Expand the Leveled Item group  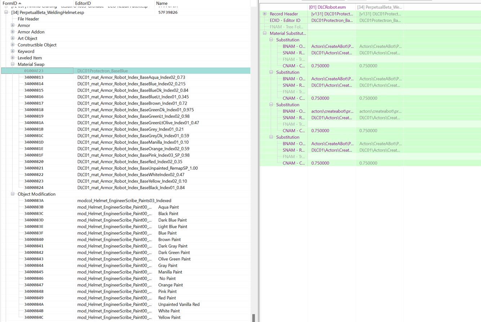(13, 58)
